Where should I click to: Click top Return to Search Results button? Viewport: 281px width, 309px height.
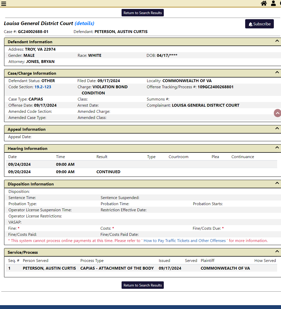tap(143, 13)
